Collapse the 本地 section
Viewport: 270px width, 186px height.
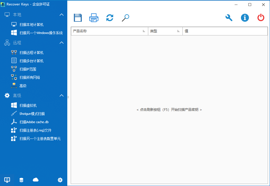(62, 15)
